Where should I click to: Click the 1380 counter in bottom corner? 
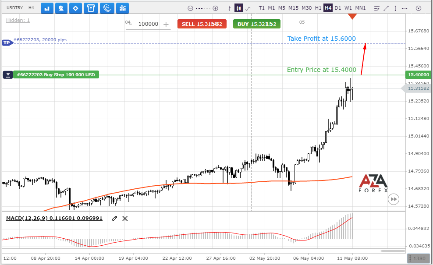point(419,259)
